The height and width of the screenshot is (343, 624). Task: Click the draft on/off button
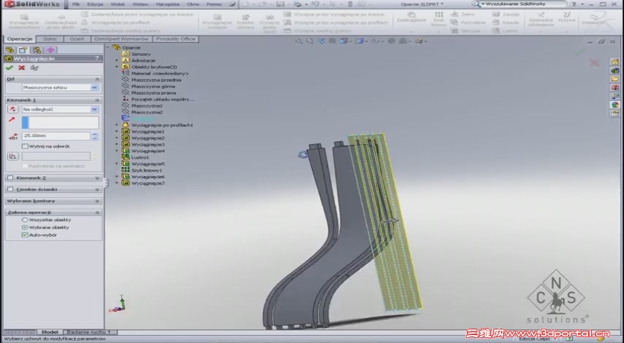[13, 156]
